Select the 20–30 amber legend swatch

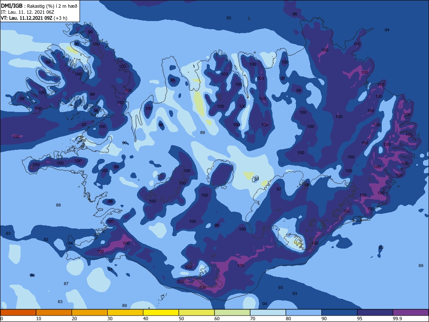pos(90,313)
